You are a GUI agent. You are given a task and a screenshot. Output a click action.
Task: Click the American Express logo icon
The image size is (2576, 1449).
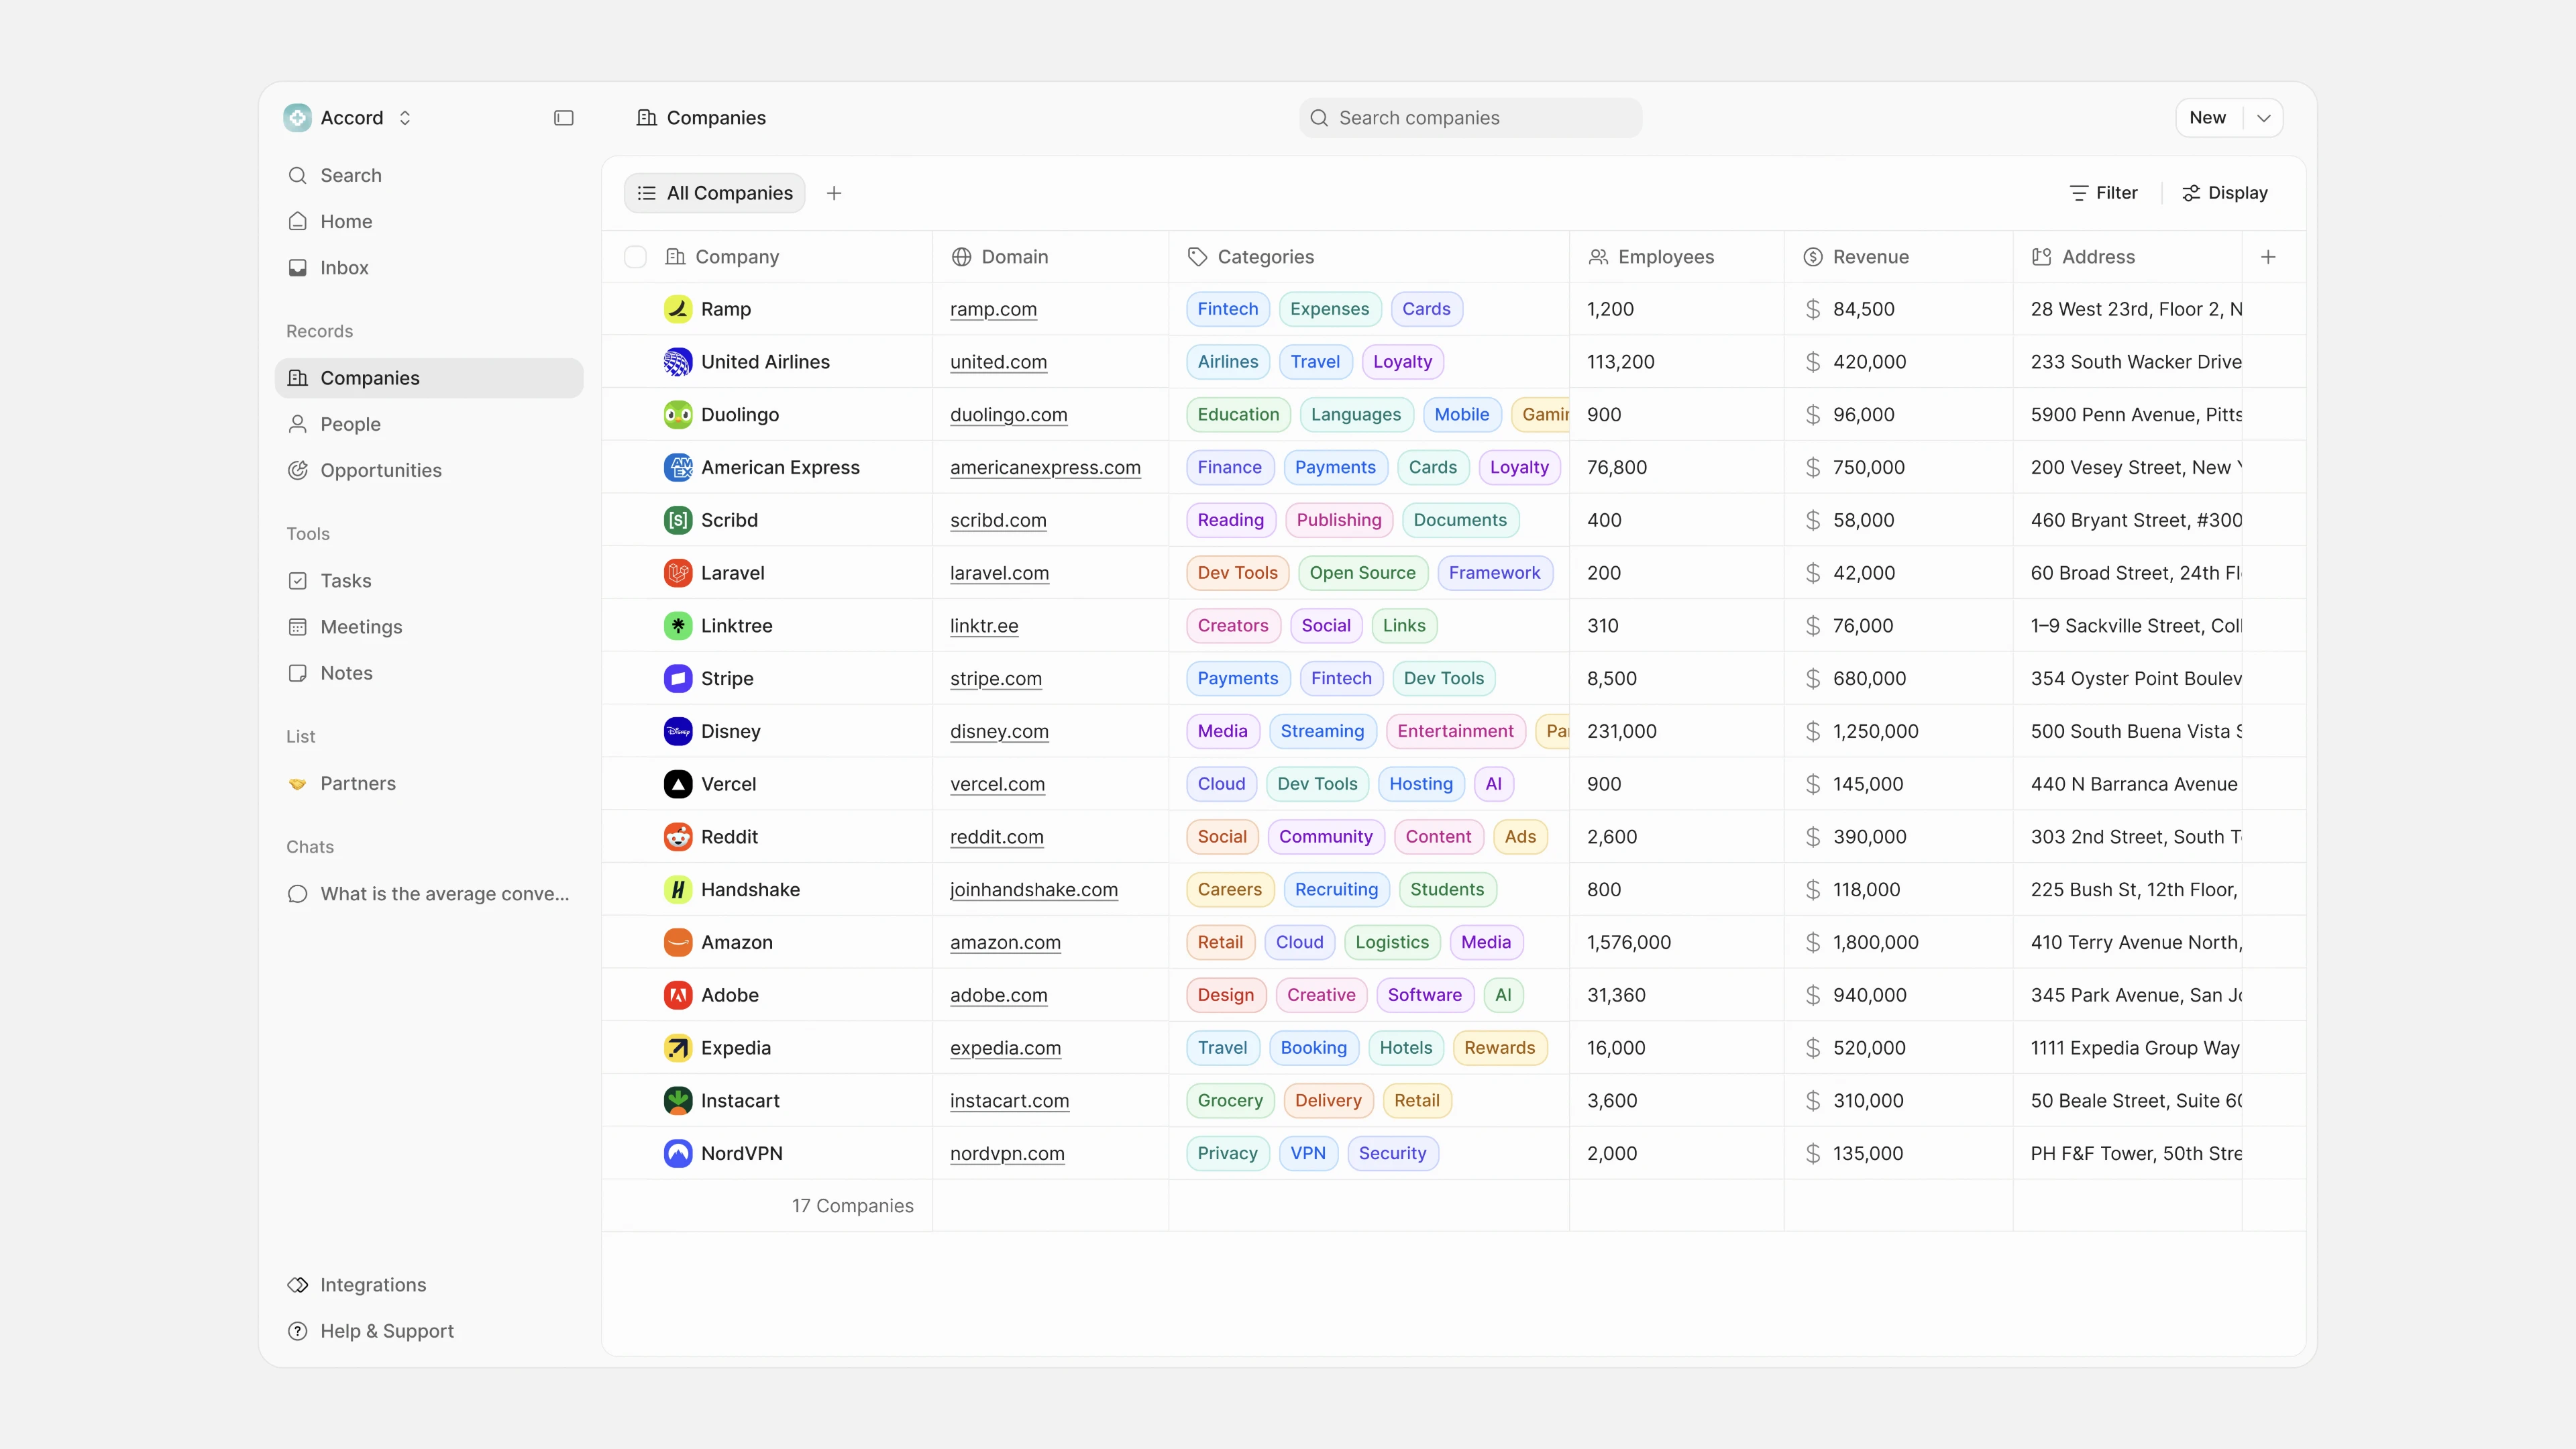[x=678, y=467]
